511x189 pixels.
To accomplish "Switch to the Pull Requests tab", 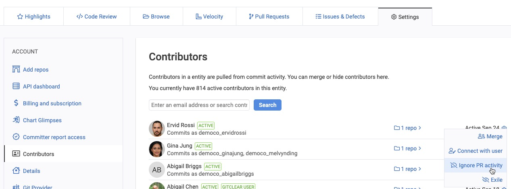I will pos(269,16).
